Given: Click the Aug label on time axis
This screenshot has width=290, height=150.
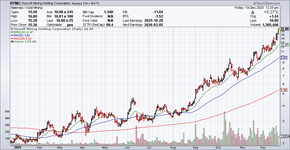Looking at the screenshot, I should pyautogui.click(x=173, y=148).
